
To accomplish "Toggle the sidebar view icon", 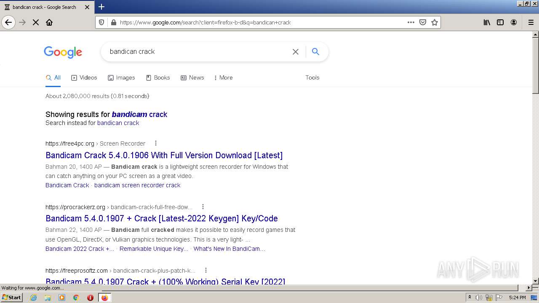I will pyautogui.click(x=500, y=22).
